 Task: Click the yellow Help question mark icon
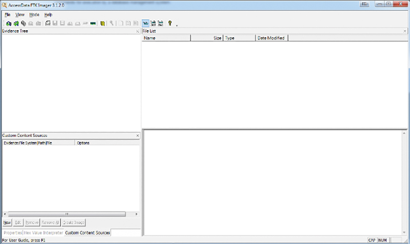click(170, 23)
